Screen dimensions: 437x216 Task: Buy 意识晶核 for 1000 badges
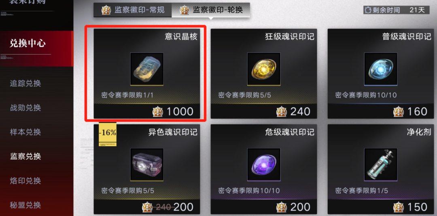173,111
